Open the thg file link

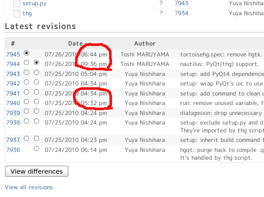27,13
